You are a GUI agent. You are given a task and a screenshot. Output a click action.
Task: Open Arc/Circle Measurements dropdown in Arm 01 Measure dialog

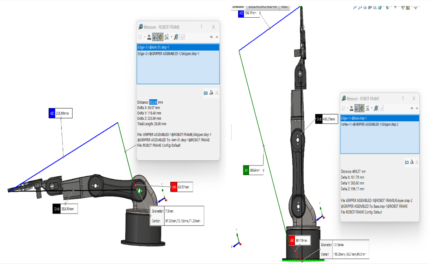click(x=145, y=37)
